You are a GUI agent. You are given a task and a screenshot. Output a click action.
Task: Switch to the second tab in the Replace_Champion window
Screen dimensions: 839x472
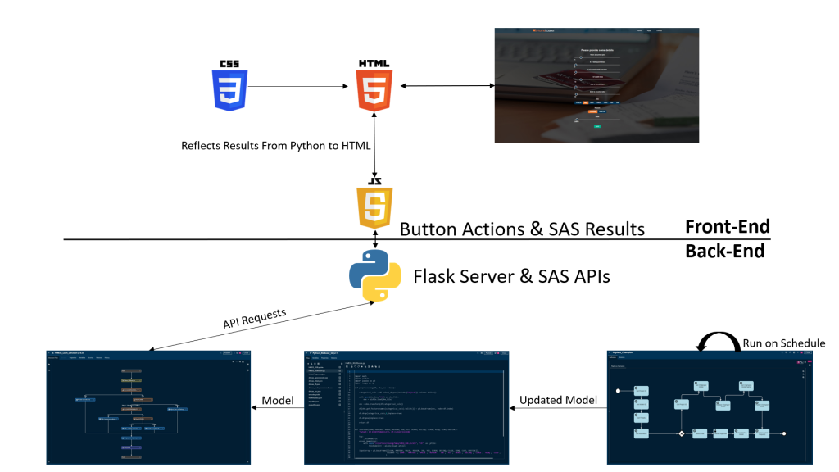[622, 357]
